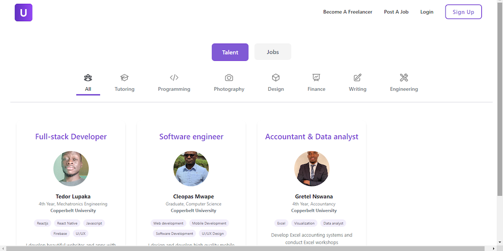Select the Engineering tools icon
This screenshot has height=251, width=503.
click(404, 77)
